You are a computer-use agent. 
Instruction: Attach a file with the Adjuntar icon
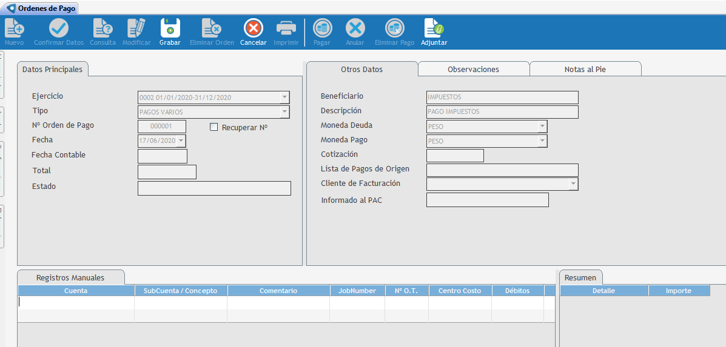tap(434, 28)
